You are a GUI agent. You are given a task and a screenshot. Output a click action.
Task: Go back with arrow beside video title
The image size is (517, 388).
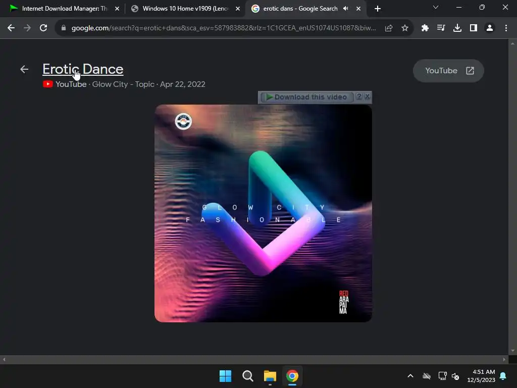(x=24, y=69)
